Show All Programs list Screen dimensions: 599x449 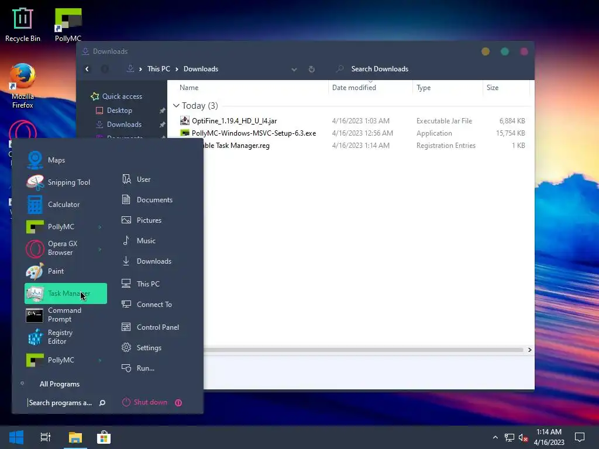60,384
